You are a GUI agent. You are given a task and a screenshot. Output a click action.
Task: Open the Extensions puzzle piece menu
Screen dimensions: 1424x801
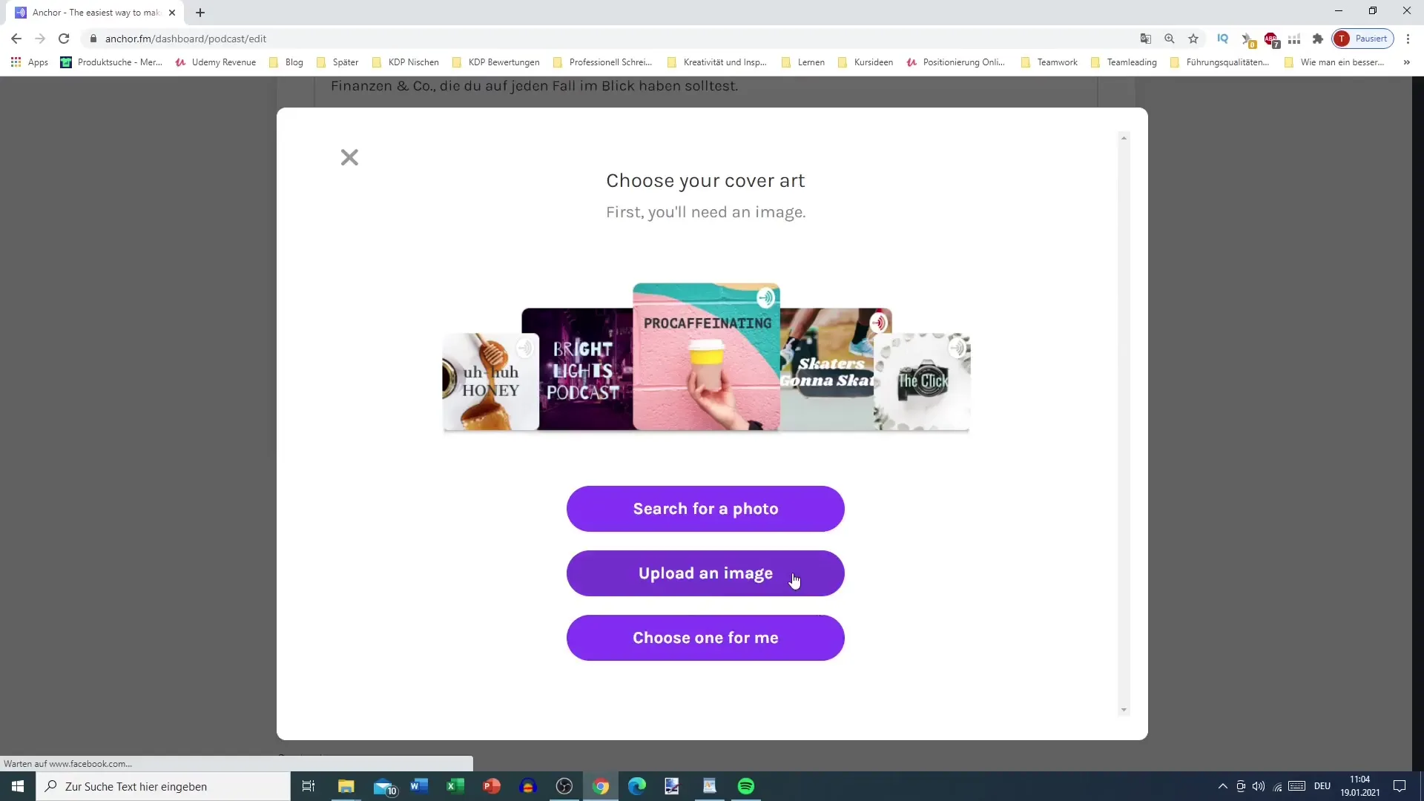tap(1318, 39)
